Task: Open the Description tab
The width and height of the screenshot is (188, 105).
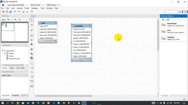Action: click(6, 95)
